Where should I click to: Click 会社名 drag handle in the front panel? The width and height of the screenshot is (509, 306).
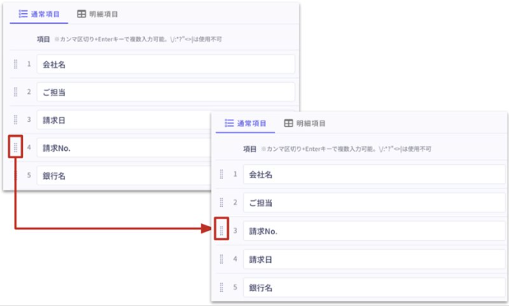(221, 174)
